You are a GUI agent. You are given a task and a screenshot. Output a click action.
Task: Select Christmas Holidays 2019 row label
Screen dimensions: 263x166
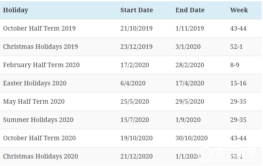coord(40,47)
